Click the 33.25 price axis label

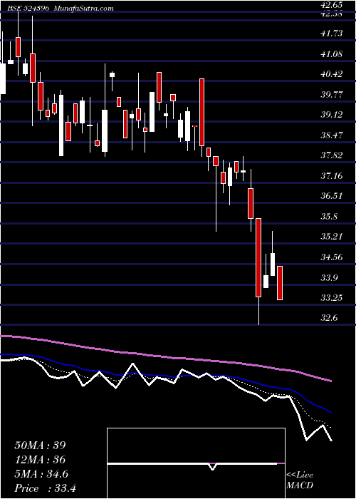click(331, 298)
